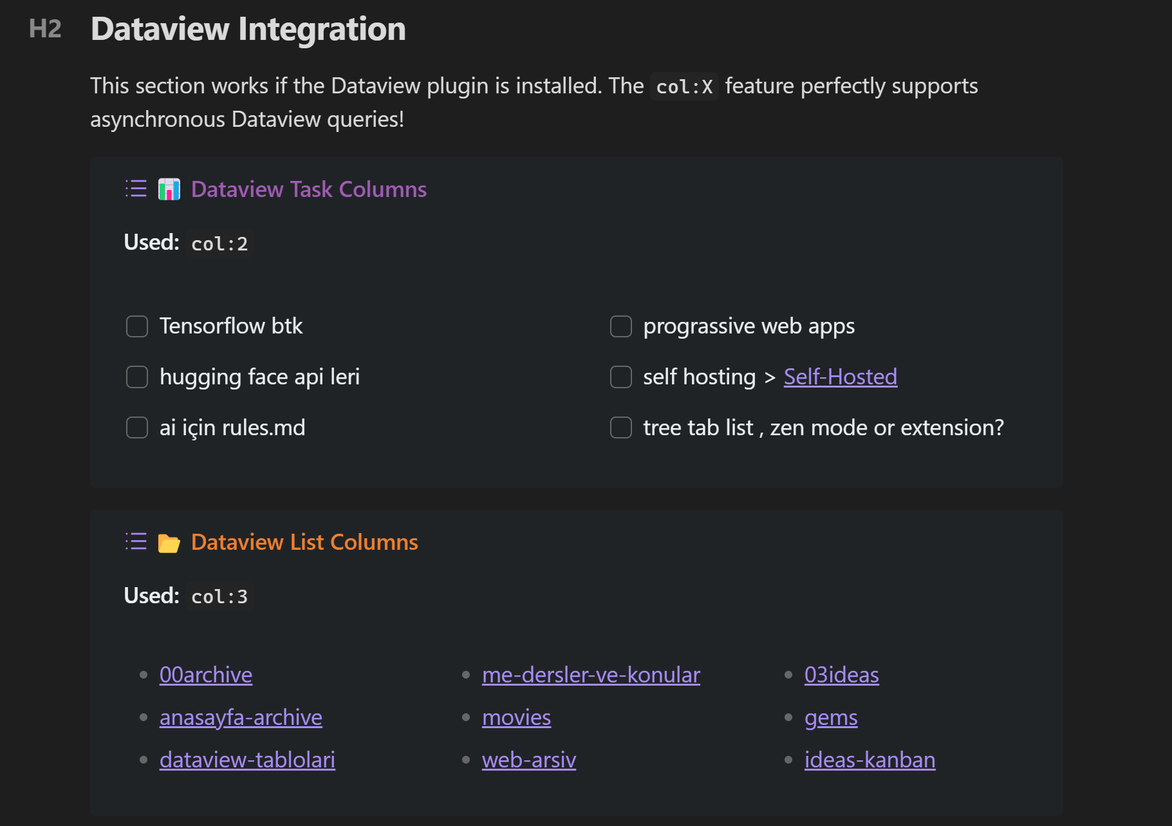The height and width of the screenshot is (826, 1172).
Task: Check tree tab list zen mode task
Action: 621,427
